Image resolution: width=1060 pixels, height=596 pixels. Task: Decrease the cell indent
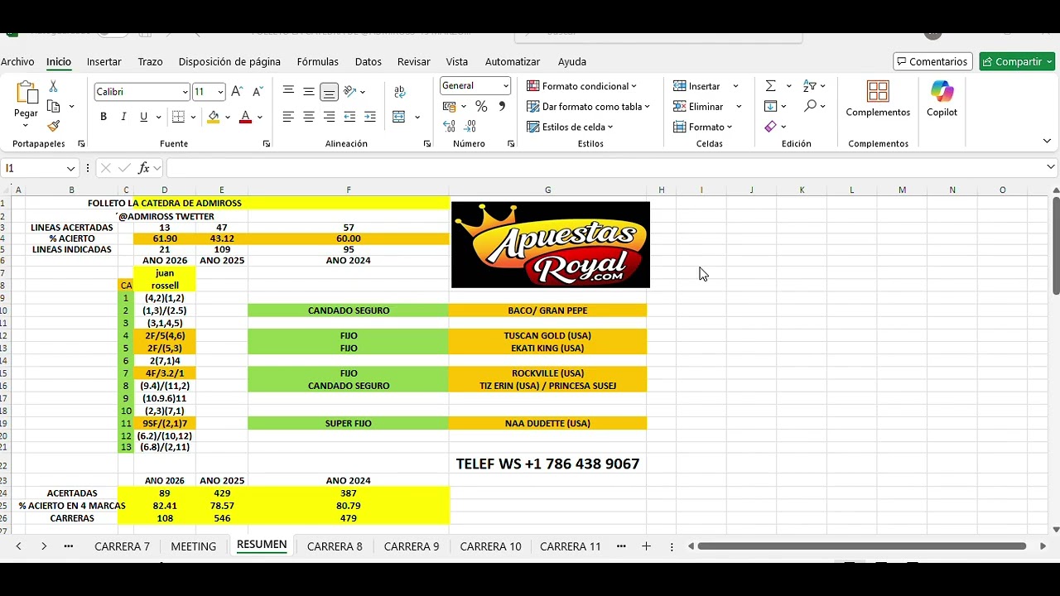[349, 117]
